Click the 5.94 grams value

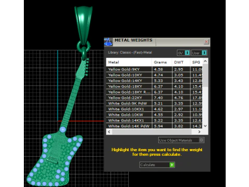(x=158, y=126)
